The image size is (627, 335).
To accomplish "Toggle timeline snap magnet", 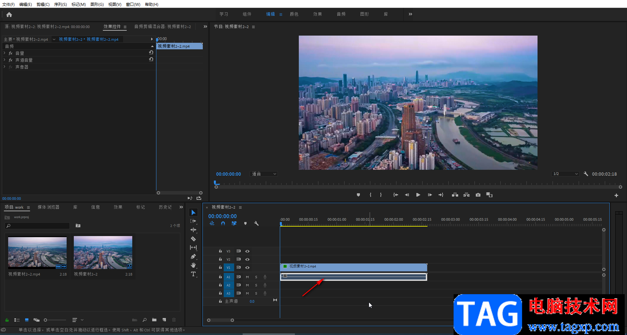I will point(223,224).
